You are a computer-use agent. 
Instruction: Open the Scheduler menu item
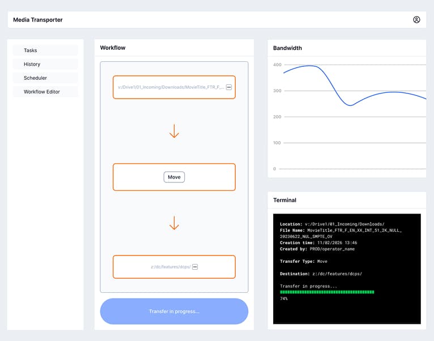(x=45, y=78)
